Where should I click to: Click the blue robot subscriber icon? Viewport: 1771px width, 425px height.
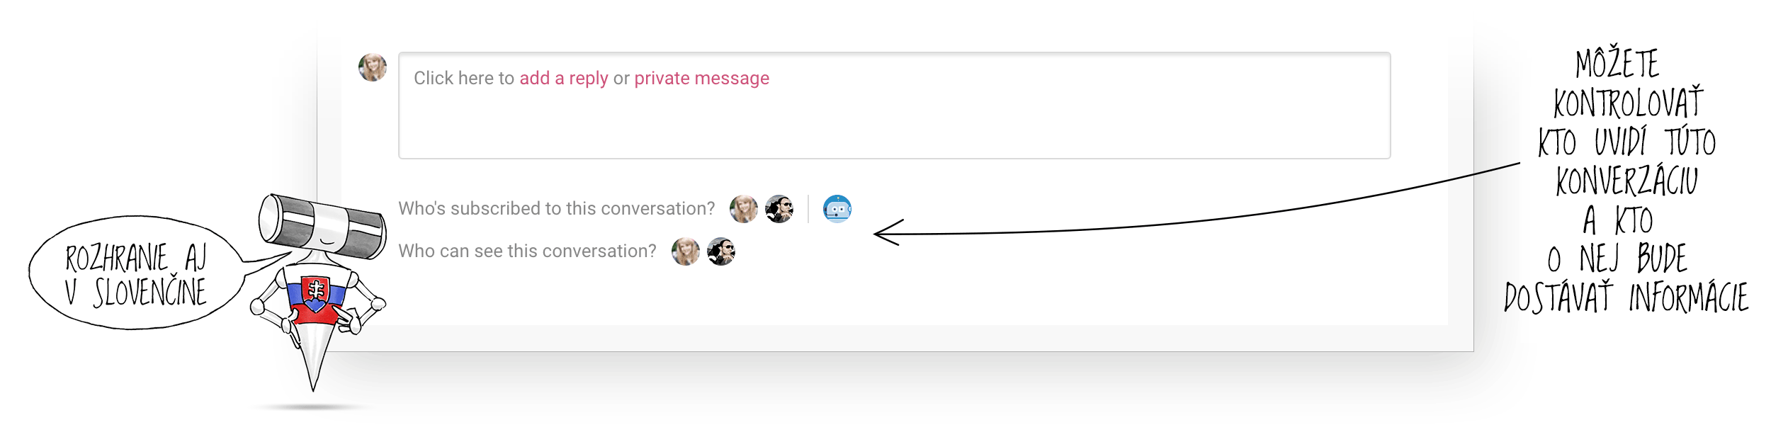tap(837, 209)
